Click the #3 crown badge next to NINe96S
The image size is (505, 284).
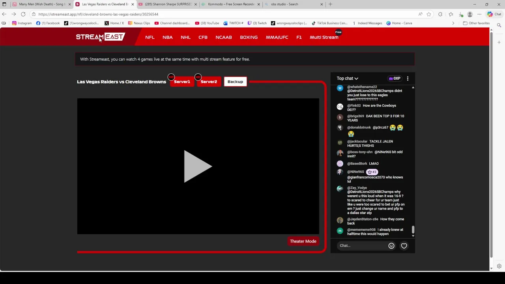tap(372, 172)
